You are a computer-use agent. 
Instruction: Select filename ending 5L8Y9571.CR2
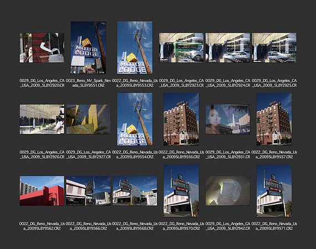(x=274, y=226)
